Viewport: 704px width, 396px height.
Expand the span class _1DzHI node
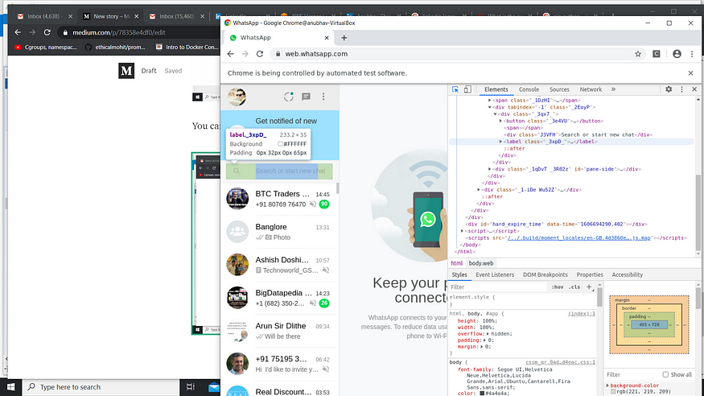click(490, 101)
